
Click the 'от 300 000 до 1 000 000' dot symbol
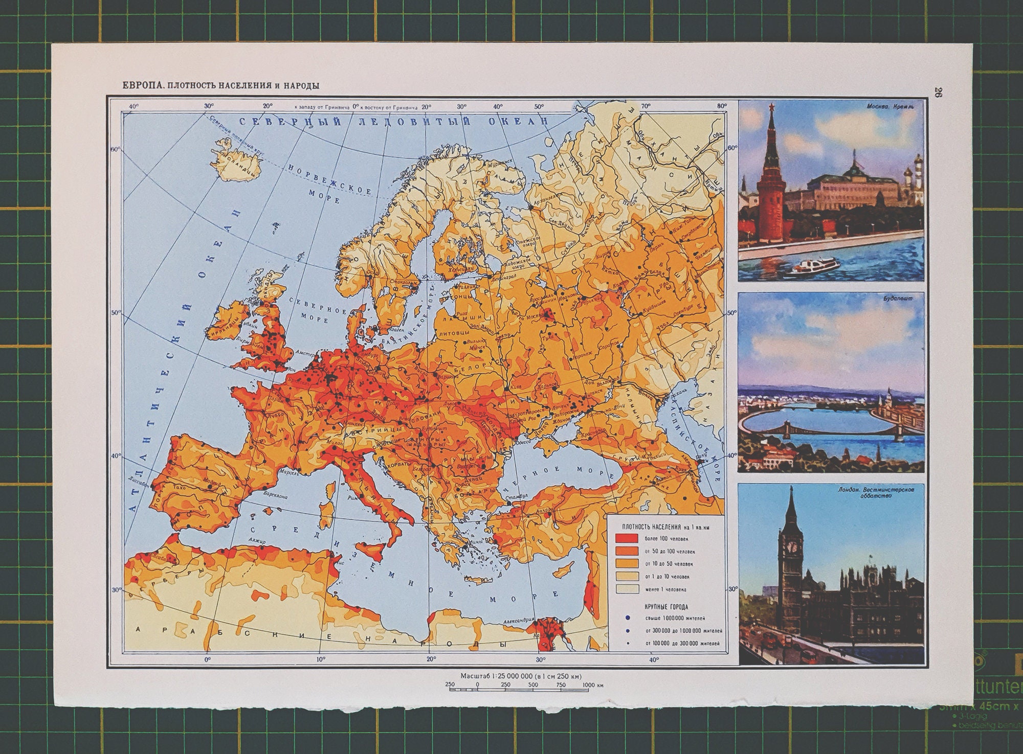coord(628,630)
